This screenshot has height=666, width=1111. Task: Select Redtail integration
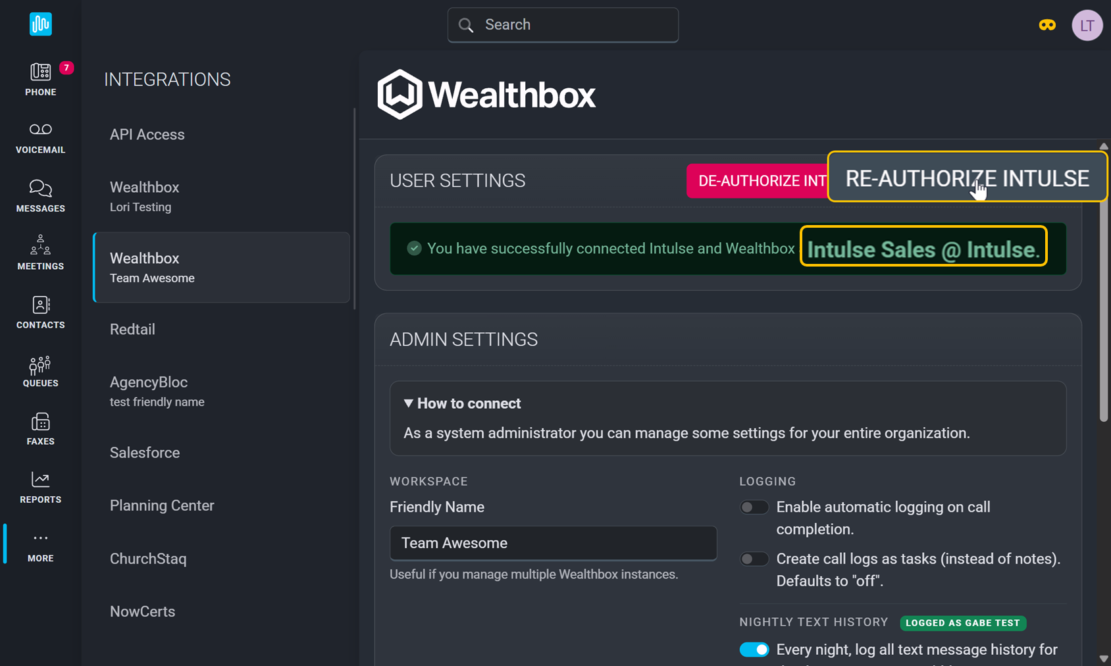pyautogui.click(x=221, y=329)
